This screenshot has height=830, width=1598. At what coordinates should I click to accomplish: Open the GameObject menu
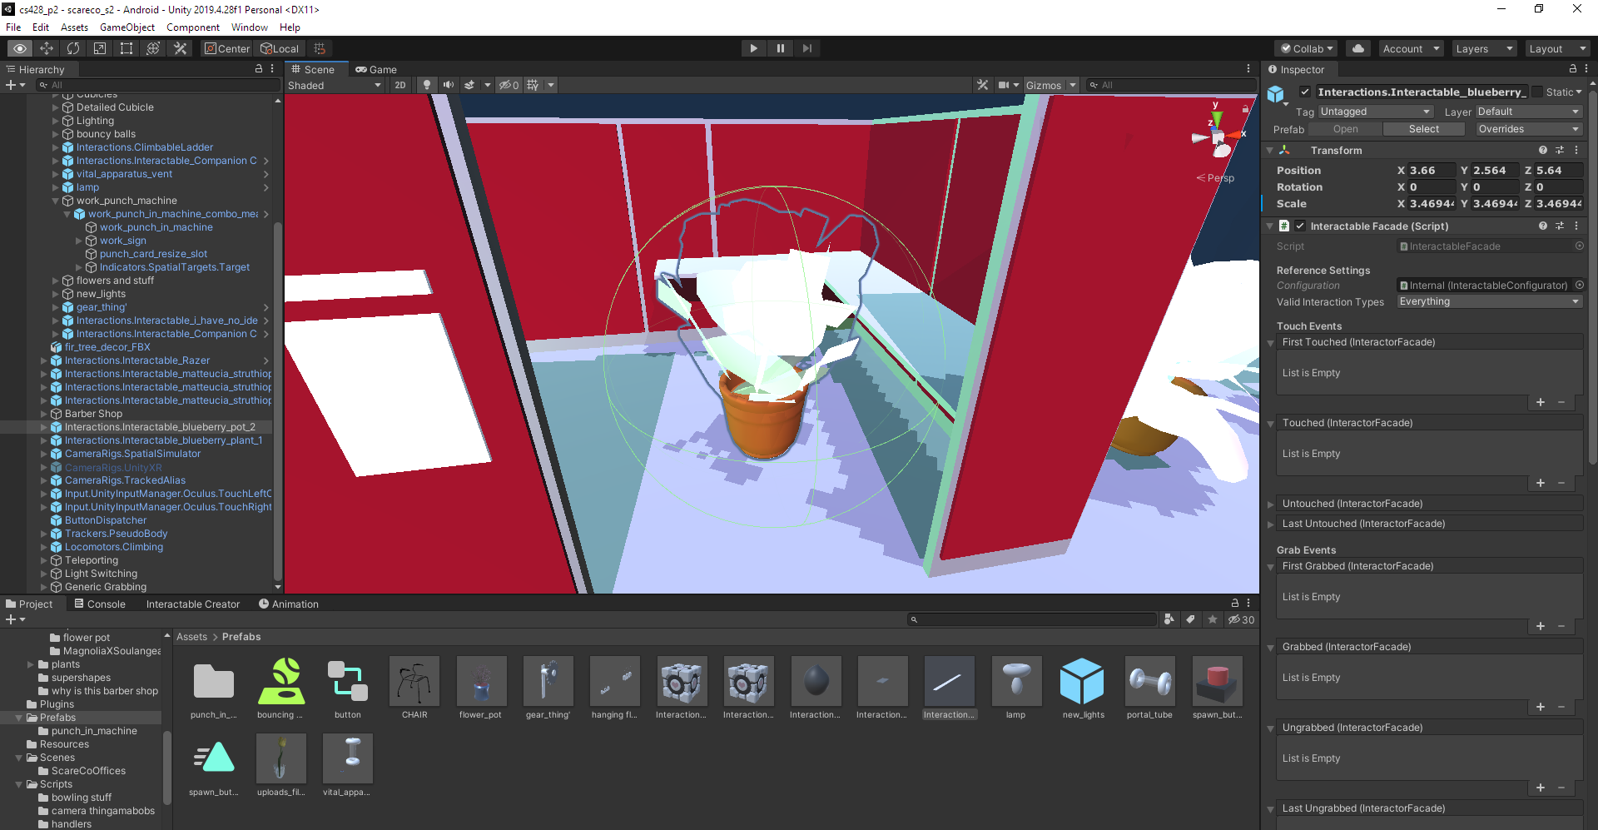point(127,27)
